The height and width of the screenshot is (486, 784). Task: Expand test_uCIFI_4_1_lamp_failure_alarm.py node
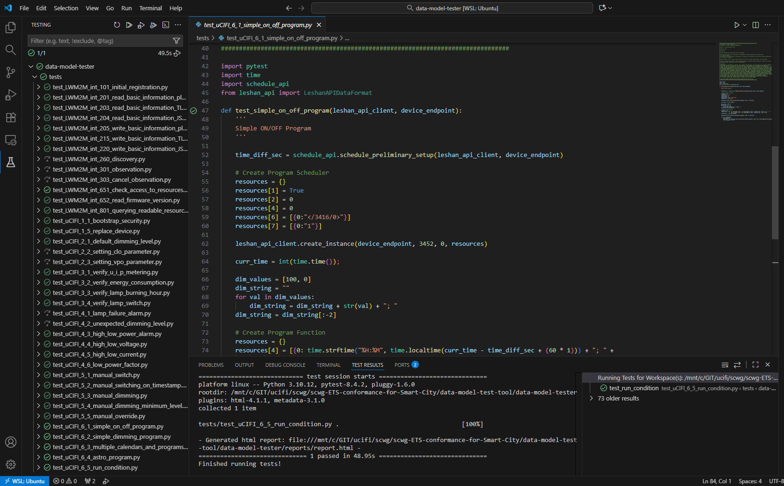(x=38, y=313)
